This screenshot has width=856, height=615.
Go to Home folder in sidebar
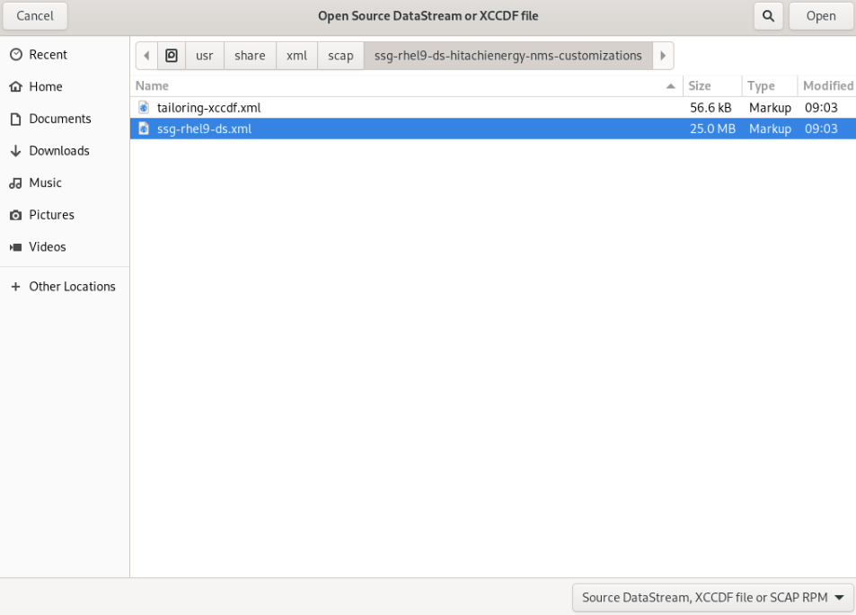coord(45,87)
